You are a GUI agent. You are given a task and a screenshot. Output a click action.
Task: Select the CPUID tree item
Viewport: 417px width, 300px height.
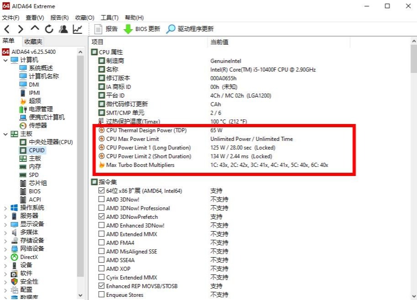tap(37, 150)
